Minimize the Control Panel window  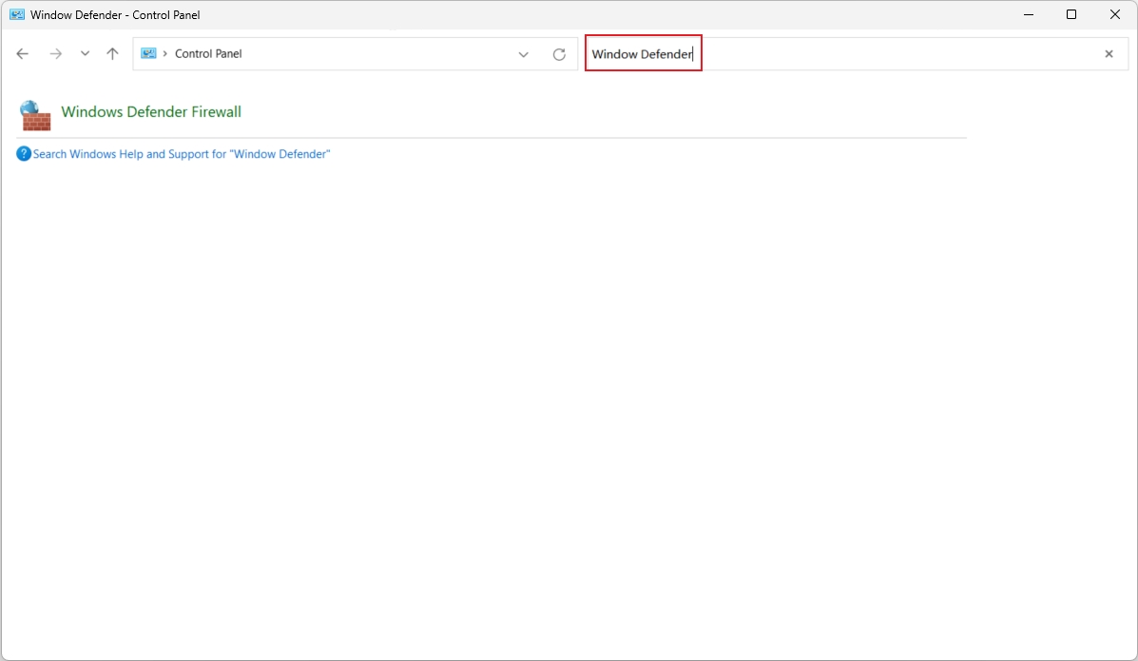pyautogui.click(x=1029, y=14)
